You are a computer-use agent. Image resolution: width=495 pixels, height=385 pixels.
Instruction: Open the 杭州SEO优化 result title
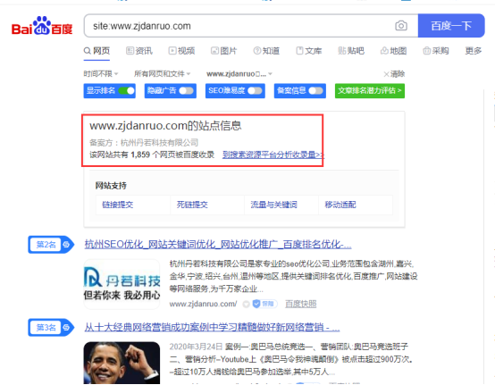[218, 245]
